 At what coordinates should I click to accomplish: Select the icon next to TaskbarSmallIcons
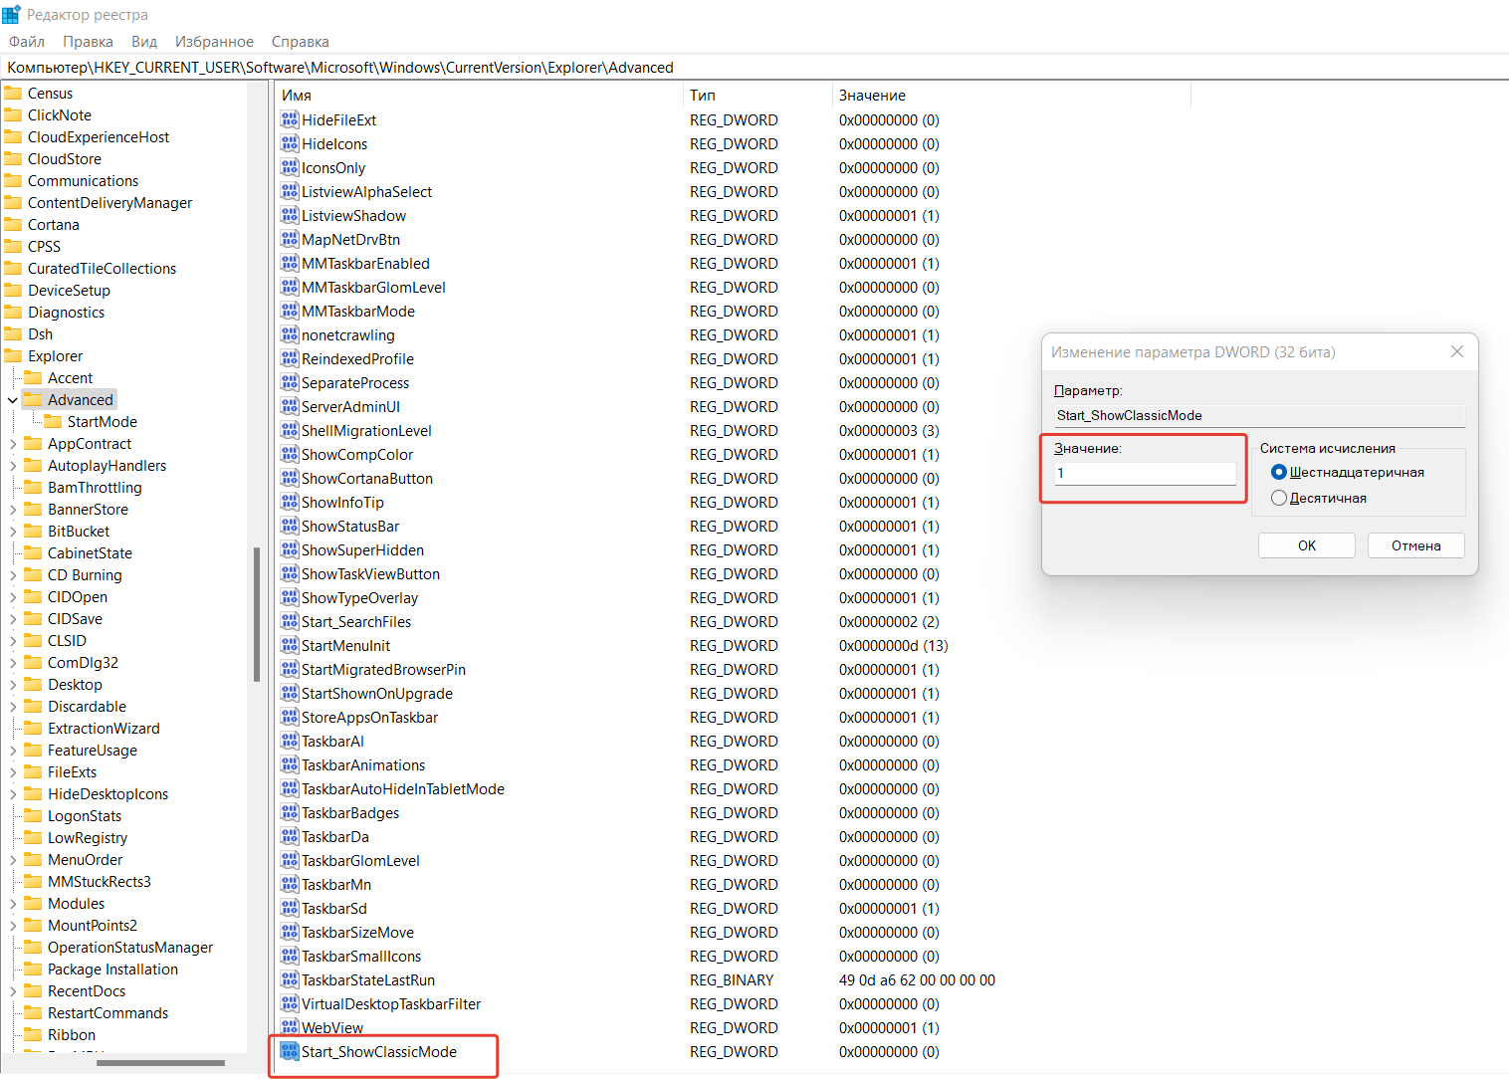click(x=290, y=956)
